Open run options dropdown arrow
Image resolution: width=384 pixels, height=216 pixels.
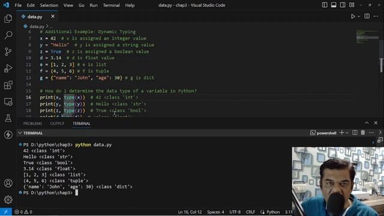[x=359, y=16]
